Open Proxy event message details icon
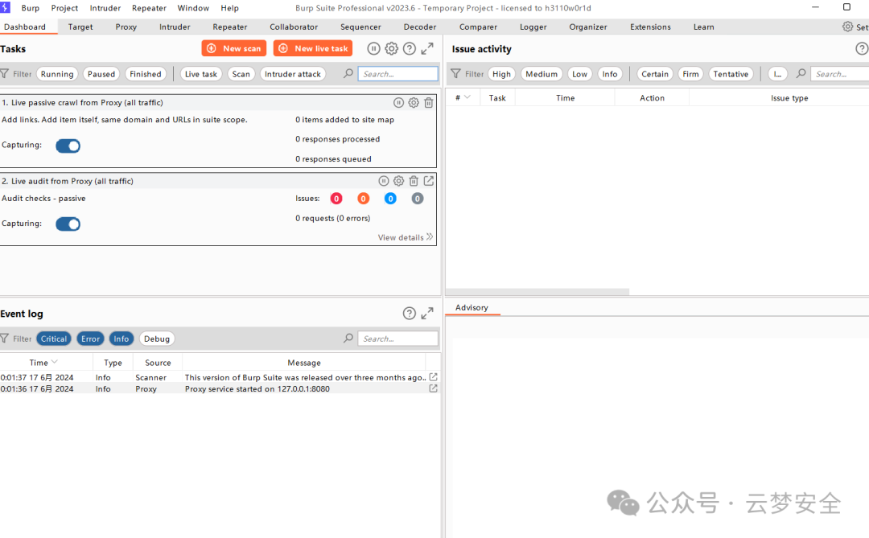Screen dimensions: 869x538 pos(434,388)
